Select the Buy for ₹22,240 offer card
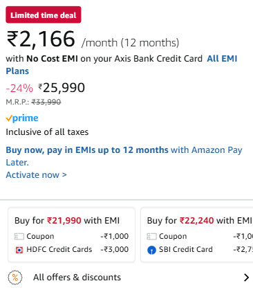The height and width of the screenshot is (290, 253). [197, 235]
